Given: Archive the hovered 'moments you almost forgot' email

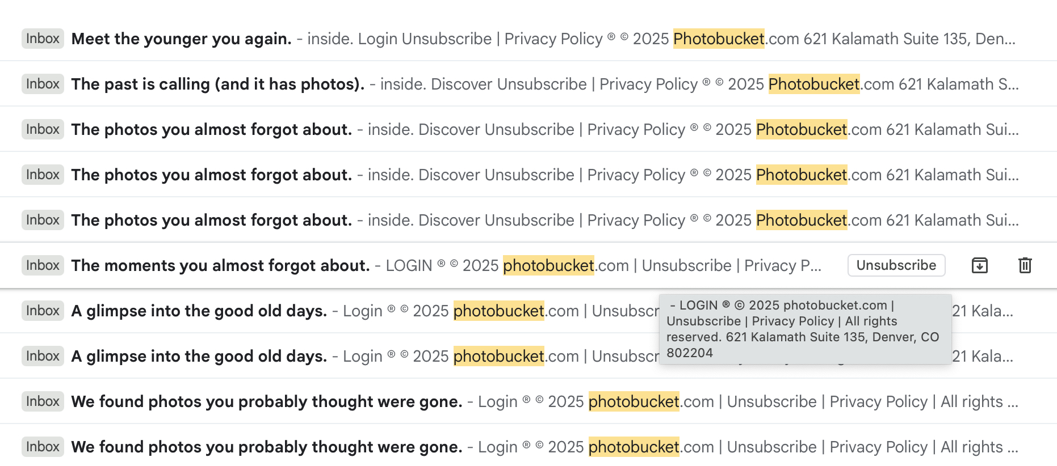Looking at the screenshot, I should (x=979, y=265).
